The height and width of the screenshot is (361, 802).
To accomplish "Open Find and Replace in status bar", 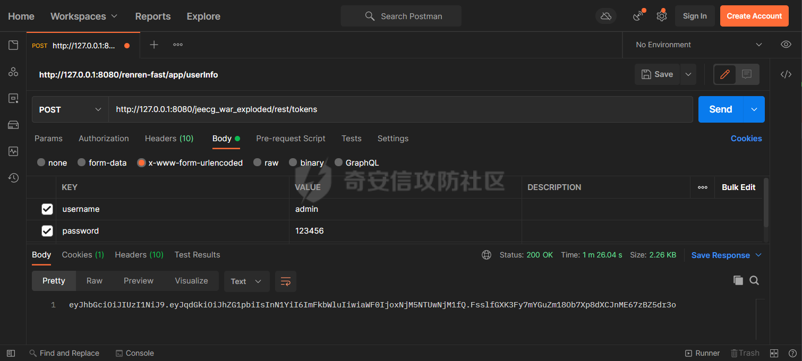I will (64, 353).
